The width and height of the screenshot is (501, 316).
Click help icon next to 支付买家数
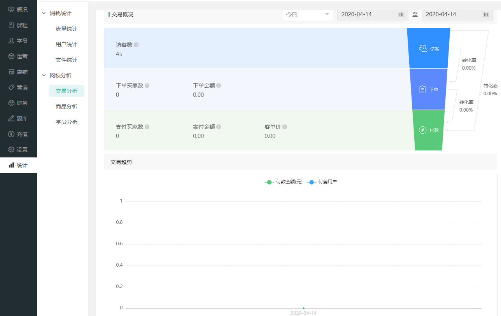(147, 127)
